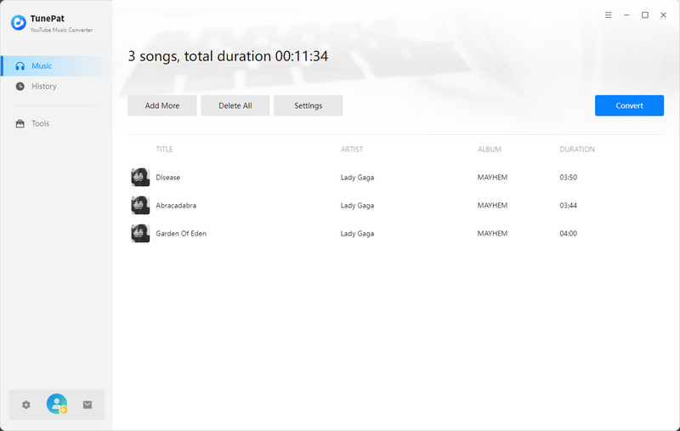Click the TITLE column header

(x=164, y=149)
